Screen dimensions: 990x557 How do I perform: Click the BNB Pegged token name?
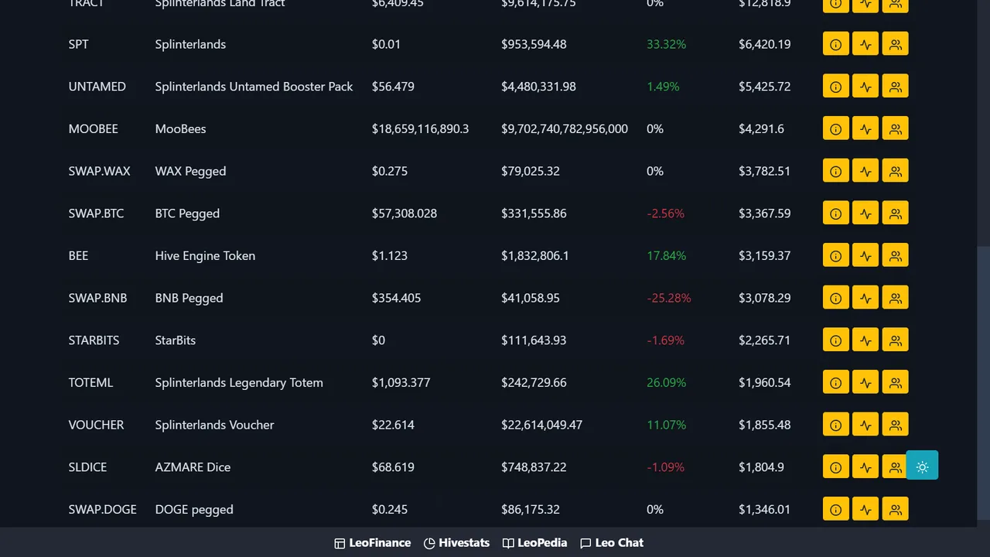point(189,298)
